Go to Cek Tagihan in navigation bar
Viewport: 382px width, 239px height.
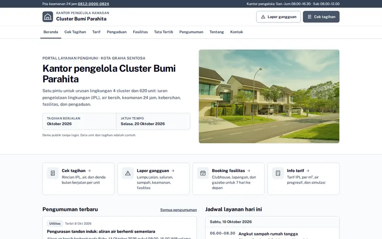click(x=75, y=32)
